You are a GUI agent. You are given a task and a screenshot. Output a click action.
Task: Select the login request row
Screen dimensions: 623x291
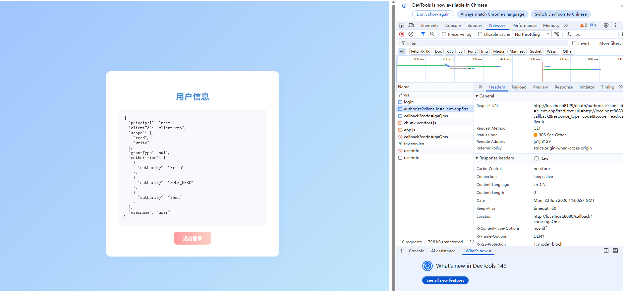point(435,102)
